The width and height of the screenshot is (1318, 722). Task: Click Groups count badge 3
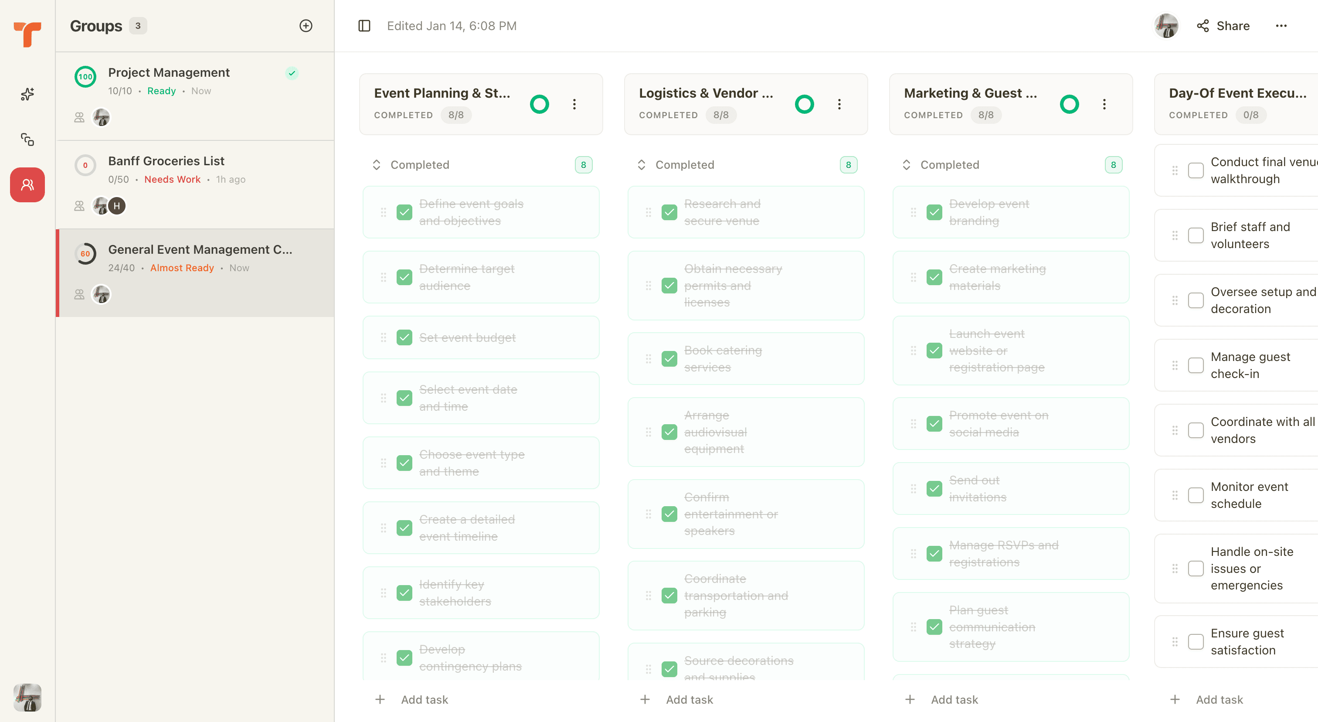pyautogui.click(x=138, y=26)
